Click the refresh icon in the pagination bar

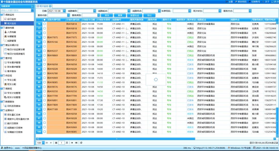point(81,143)
